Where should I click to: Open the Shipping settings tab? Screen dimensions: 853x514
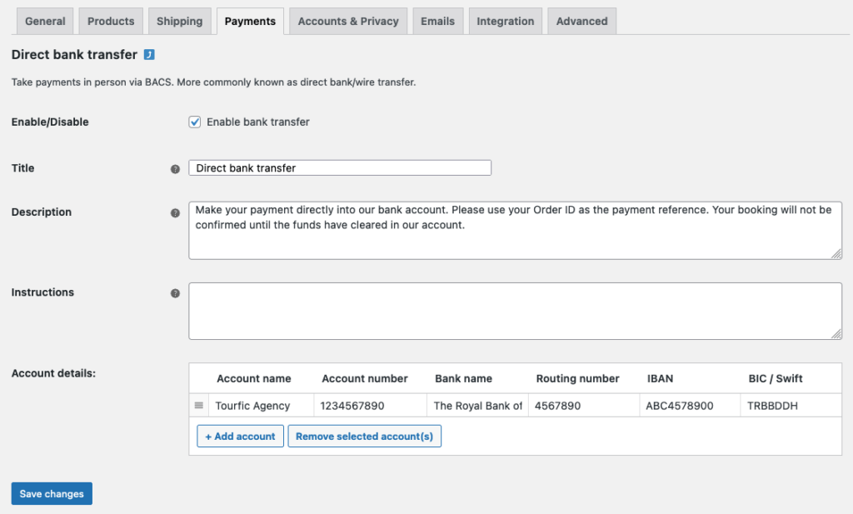[x=179, y=21]
